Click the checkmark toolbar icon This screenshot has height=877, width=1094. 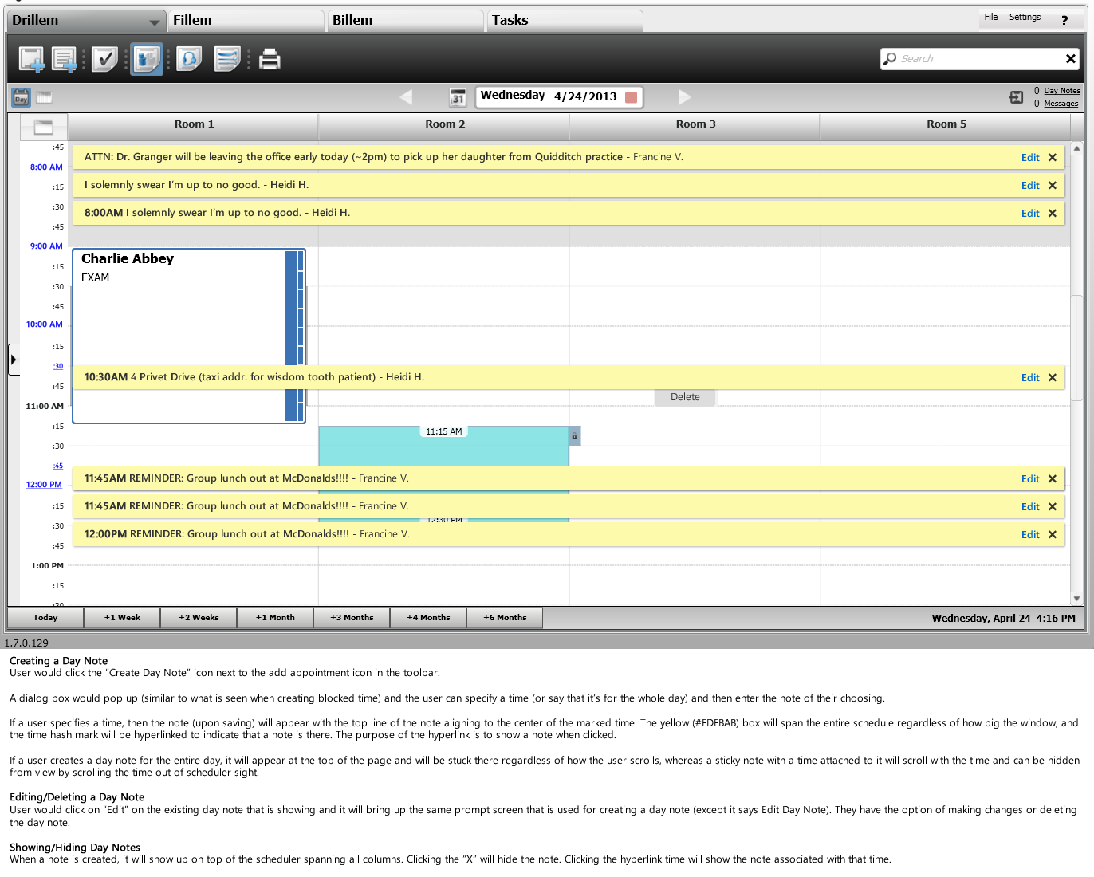105,59
